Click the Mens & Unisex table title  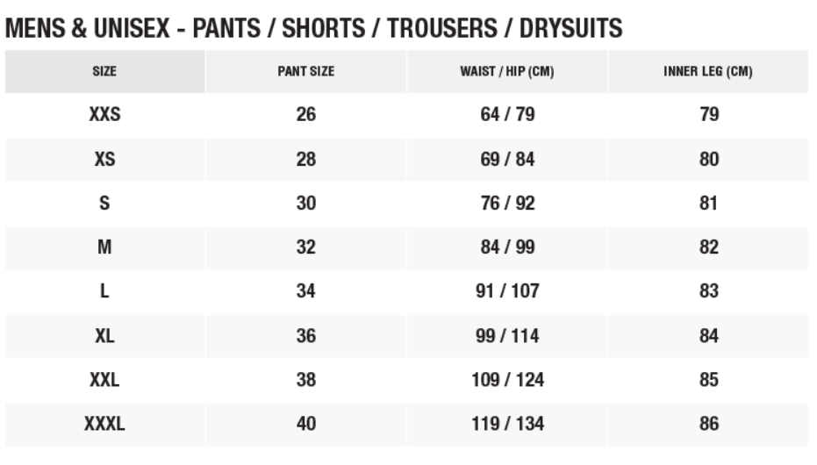[314, 28]
